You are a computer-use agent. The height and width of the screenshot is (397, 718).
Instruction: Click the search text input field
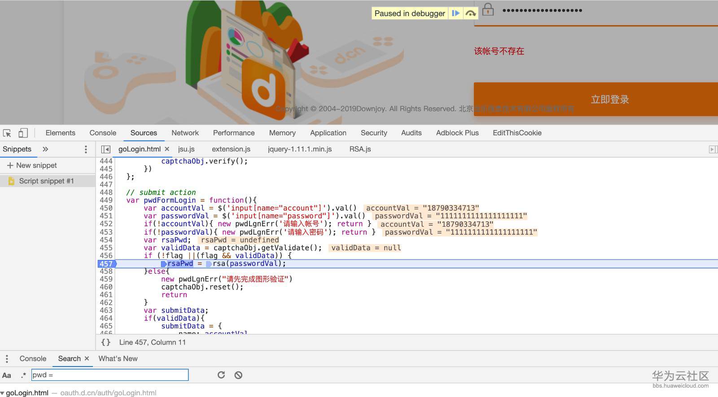point(110,375)
